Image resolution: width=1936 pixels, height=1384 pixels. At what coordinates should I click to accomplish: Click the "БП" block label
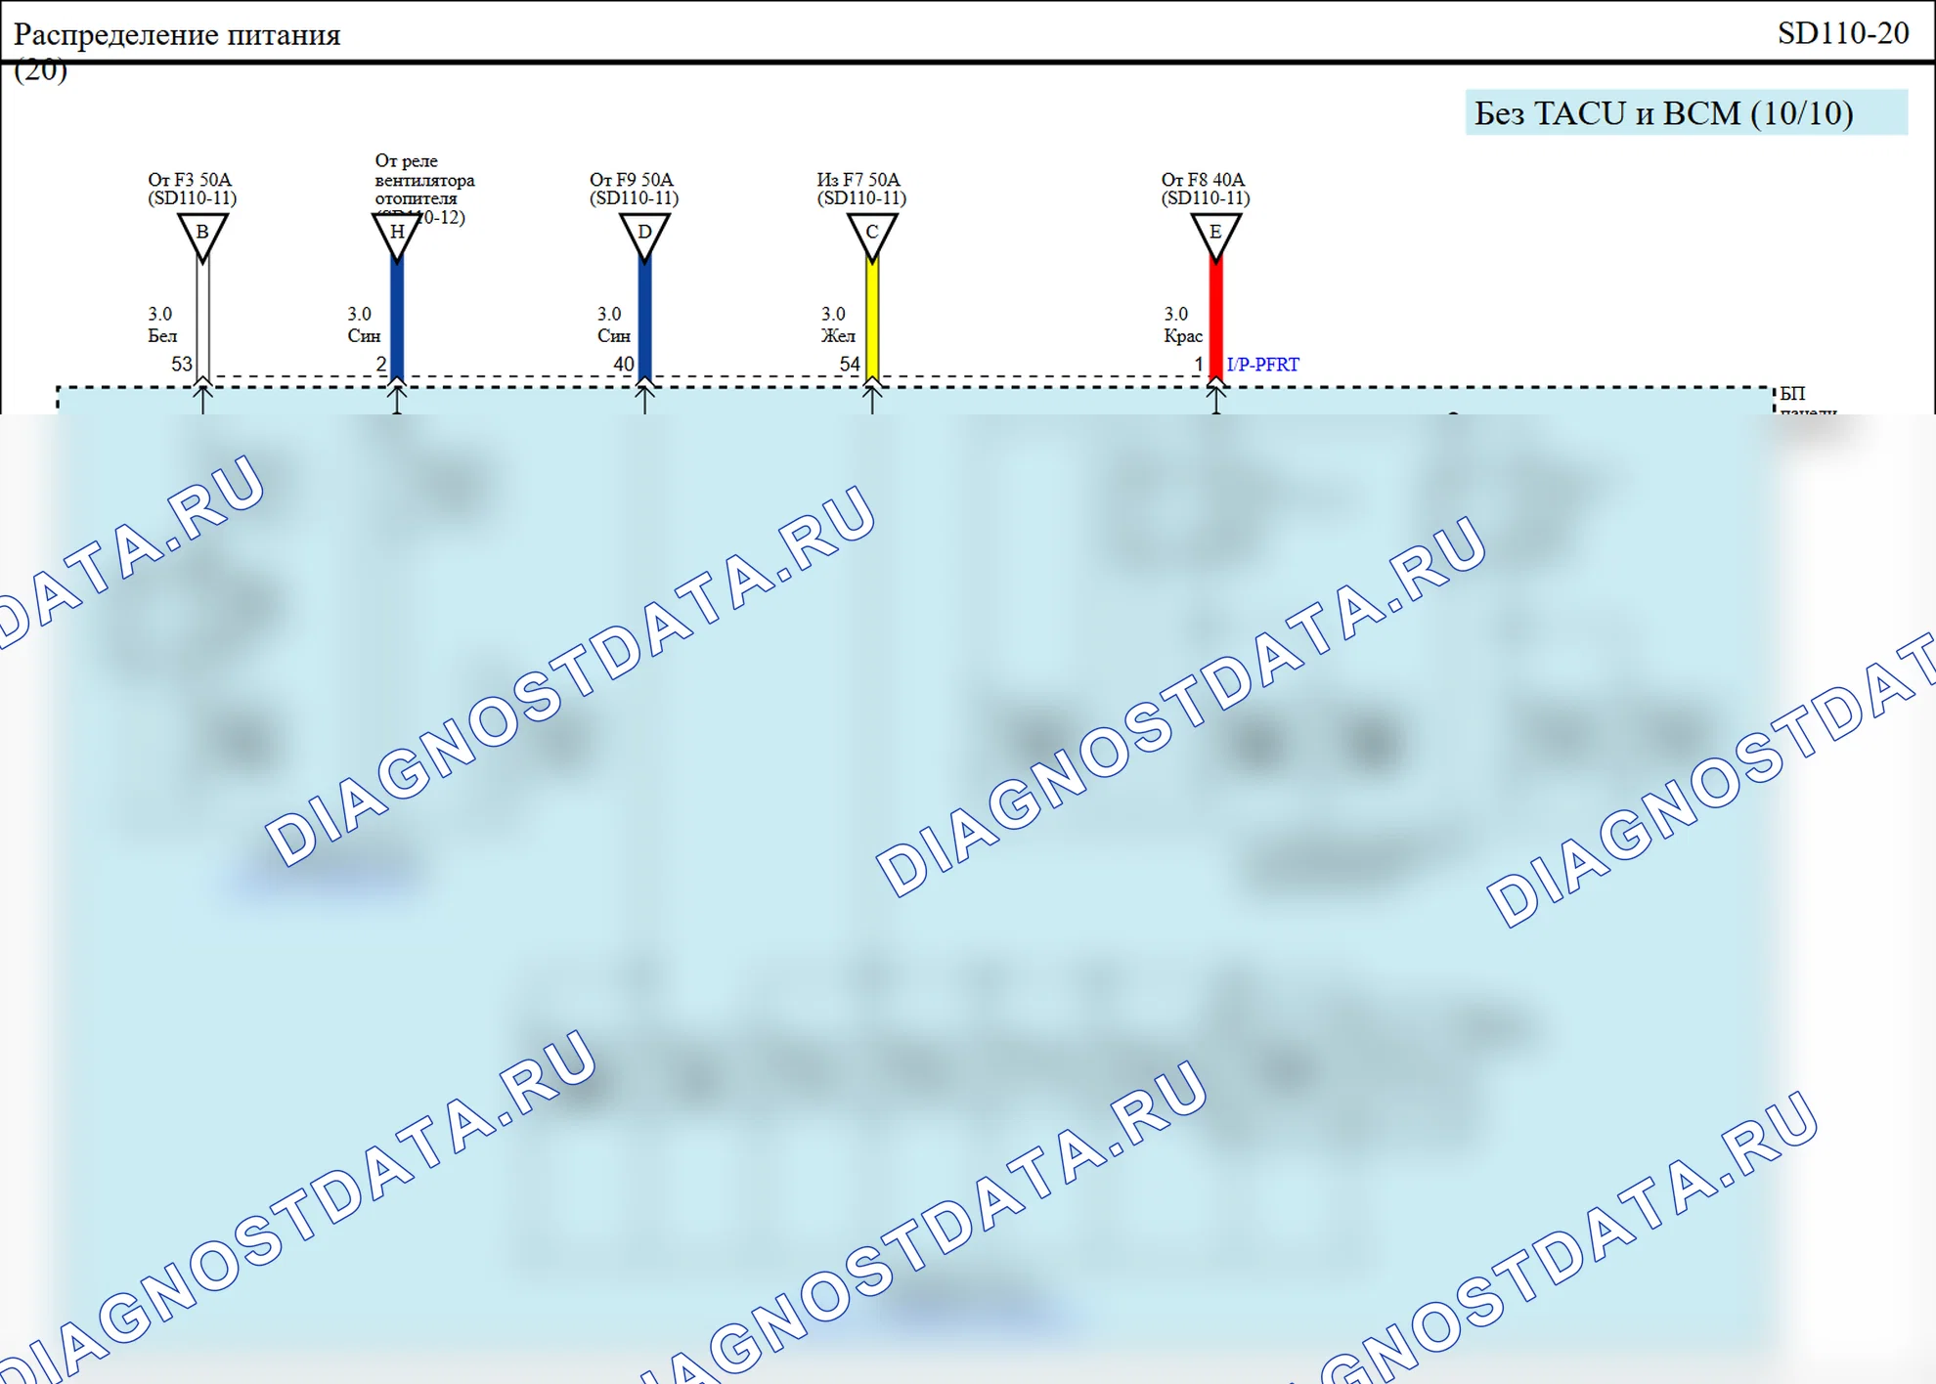point(1792,394)
